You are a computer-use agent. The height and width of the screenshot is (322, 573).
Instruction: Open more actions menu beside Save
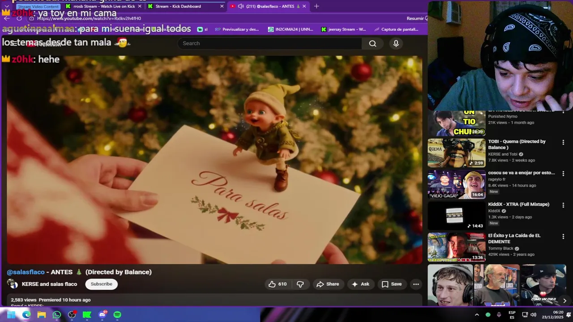pyautogui.click(x=416, y=284)
